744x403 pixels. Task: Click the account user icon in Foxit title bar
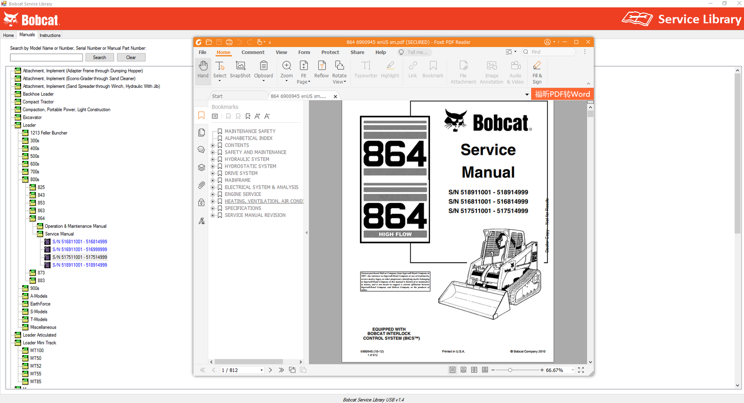tap(547, 42)
